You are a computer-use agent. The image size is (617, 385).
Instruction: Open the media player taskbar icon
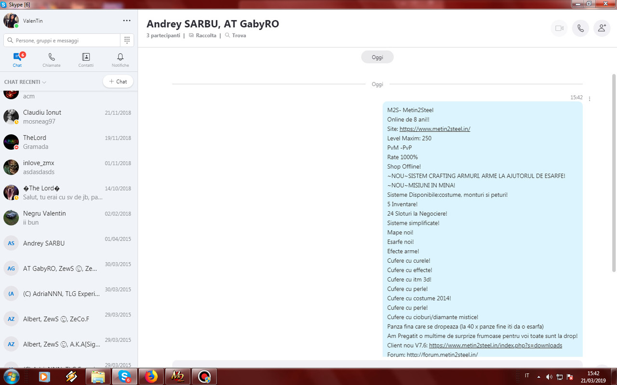(x=44, y=377)
